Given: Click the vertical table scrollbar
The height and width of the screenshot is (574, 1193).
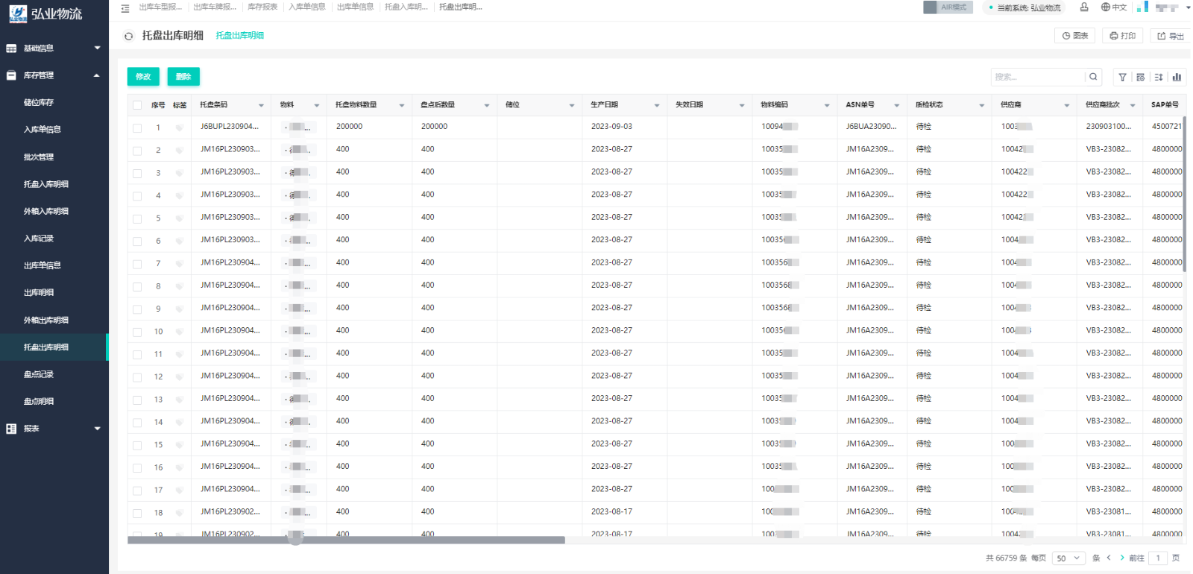Looking at the screenshot, I should (x=1185, y=194).
